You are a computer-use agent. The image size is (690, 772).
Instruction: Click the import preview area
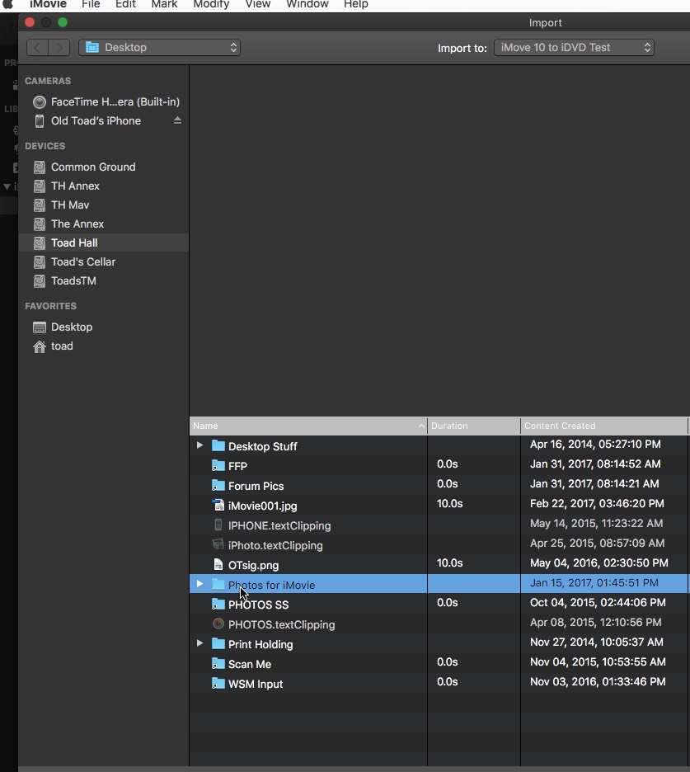tap(439, 241)
